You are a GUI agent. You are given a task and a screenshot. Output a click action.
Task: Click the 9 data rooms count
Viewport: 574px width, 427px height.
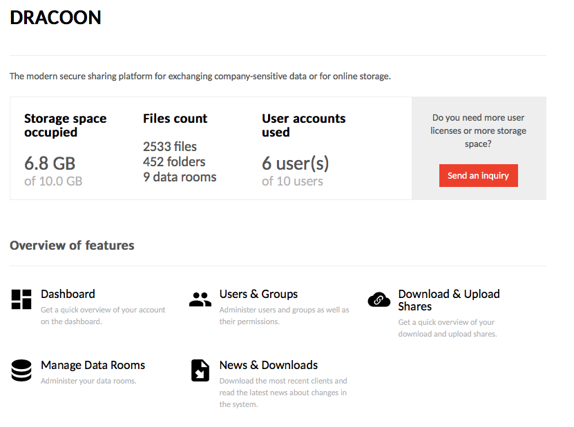click(x=180, y=177)
